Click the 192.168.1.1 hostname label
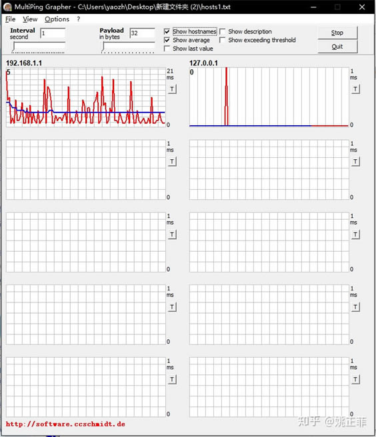This screenshot has width=376, height=437. [x=24, y=63]
